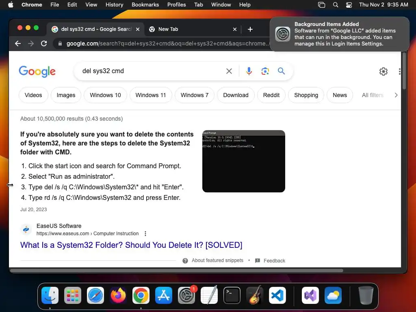Start voice search with the microphone icon
Viewport: 416px width, 312px height.
click(249, 71)
